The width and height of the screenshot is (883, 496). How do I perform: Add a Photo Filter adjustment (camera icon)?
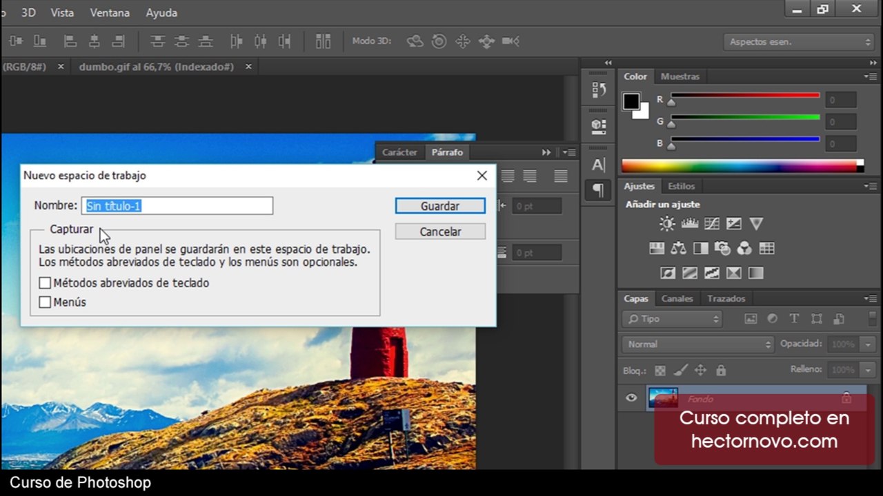[722, 248]
